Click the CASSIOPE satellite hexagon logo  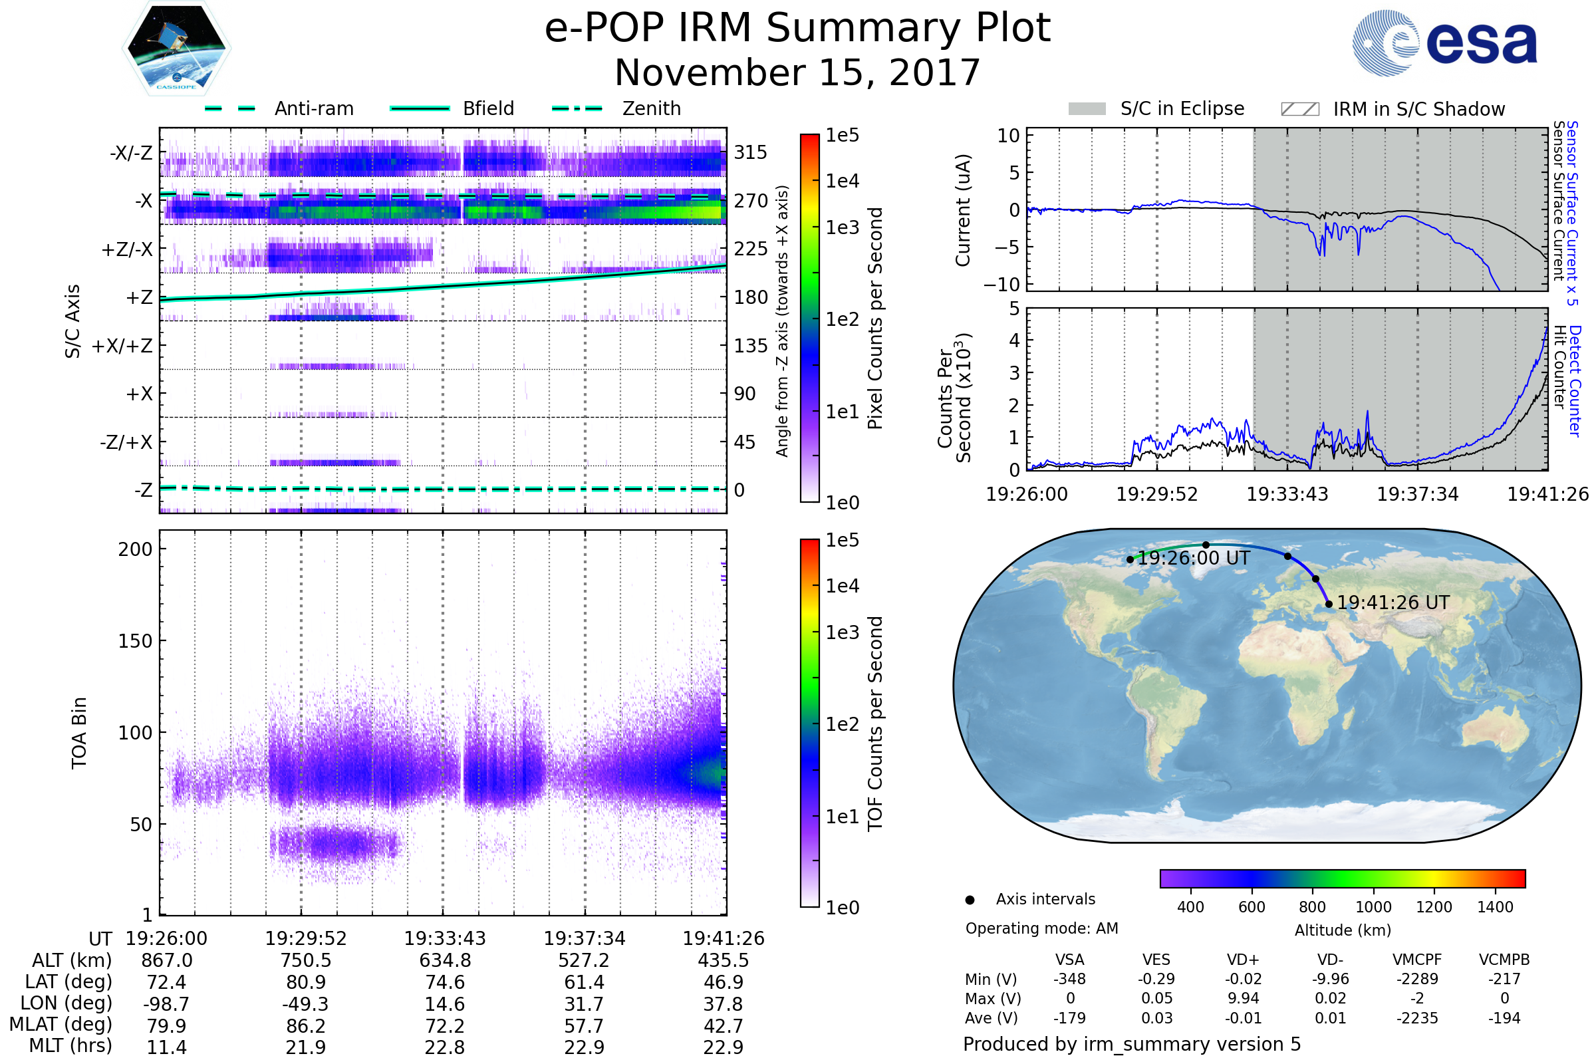[x=176, y=49]
